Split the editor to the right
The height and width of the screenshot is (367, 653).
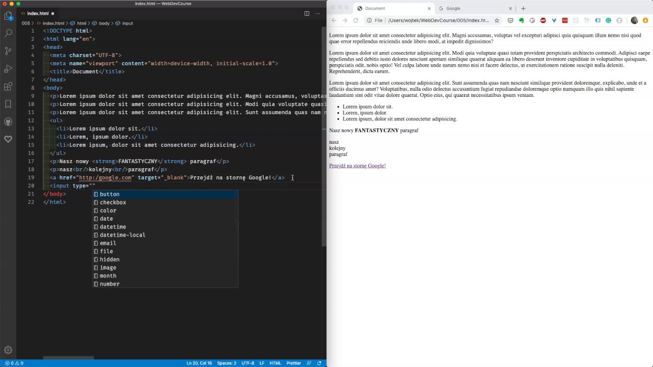pos(307,13)
